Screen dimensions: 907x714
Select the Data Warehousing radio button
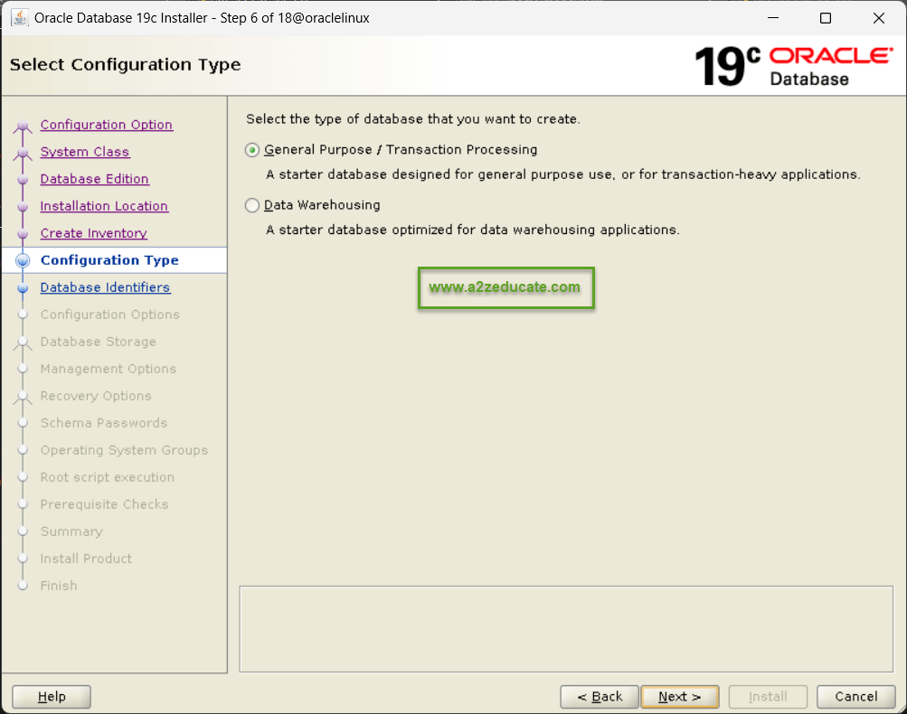(x=252, y=205)
